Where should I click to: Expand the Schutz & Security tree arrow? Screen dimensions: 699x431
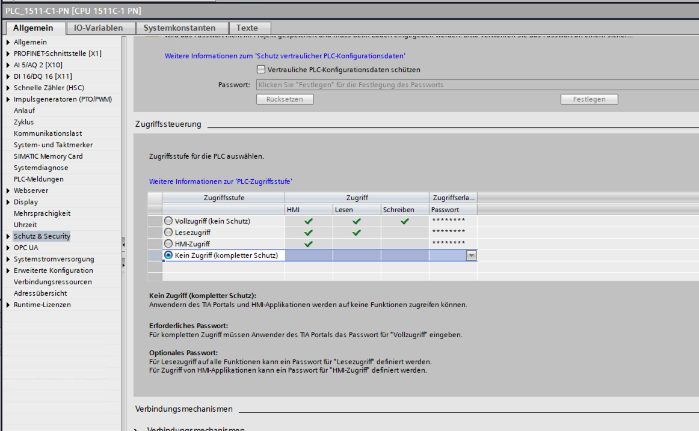click(8, 236)
